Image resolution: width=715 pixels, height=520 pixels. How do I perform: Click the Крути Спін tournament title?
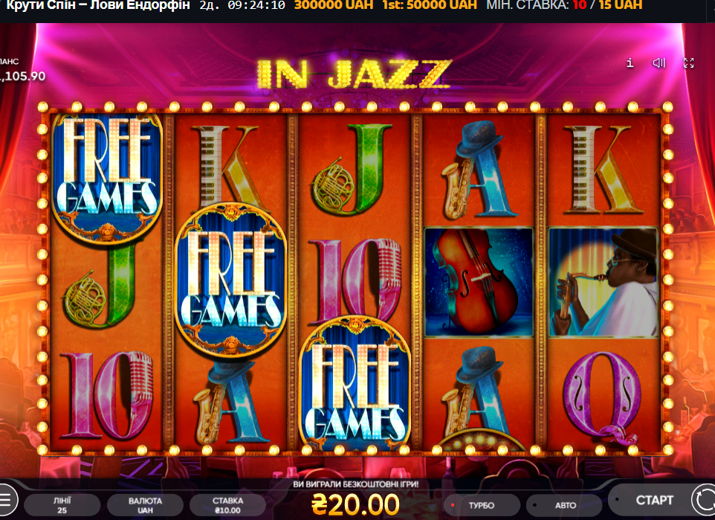[98, 5]
